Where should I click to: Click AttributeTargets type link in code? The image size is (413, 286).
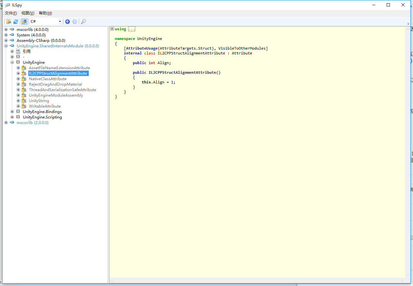178,48
